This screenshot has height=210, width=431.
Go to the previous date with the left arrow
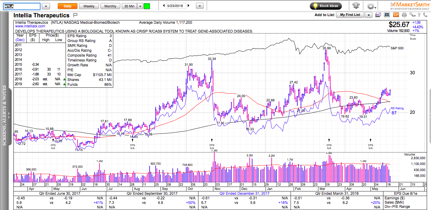[164, 6]
